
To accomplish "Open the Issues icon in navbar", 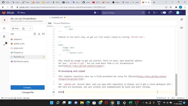I will coord(149,13).
